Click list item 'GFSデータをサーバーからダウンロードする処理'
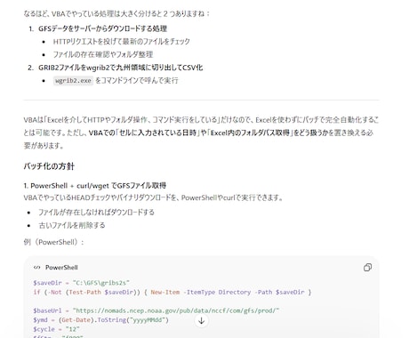Image resolution: width=409 pixels, height=338 pixels. 102,28
